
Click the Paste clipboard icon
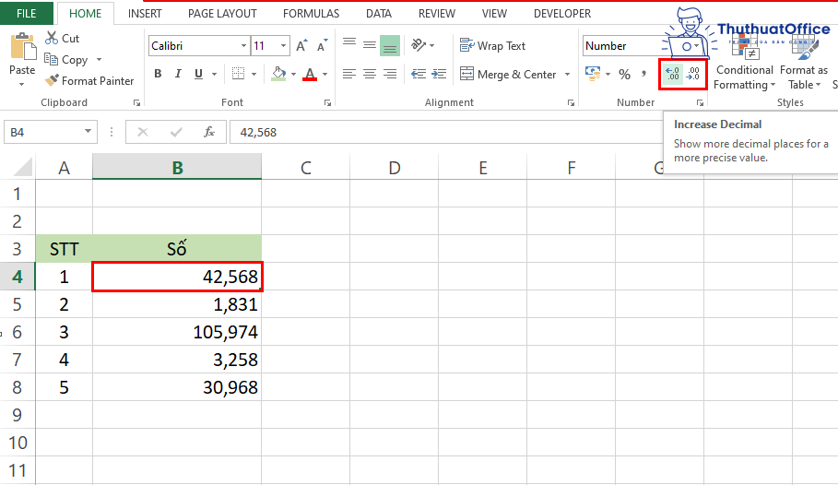22,46
